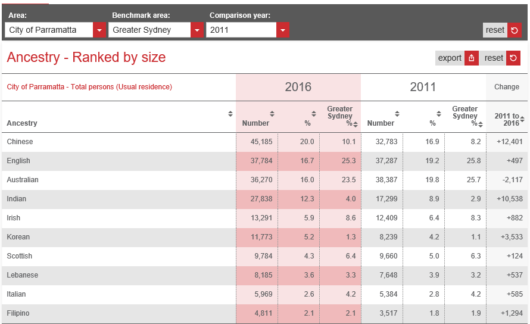530x324 pixels.
Task: Sort by 2016 Number column arrows
Action: (272, 114)
